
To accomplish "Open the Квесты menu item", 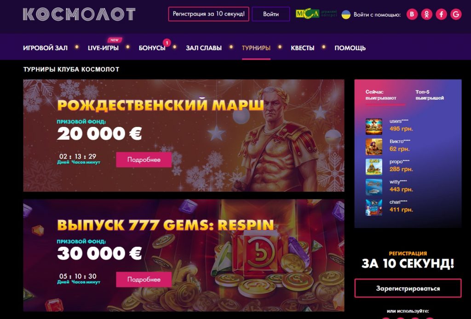I will tap(303, 48).
